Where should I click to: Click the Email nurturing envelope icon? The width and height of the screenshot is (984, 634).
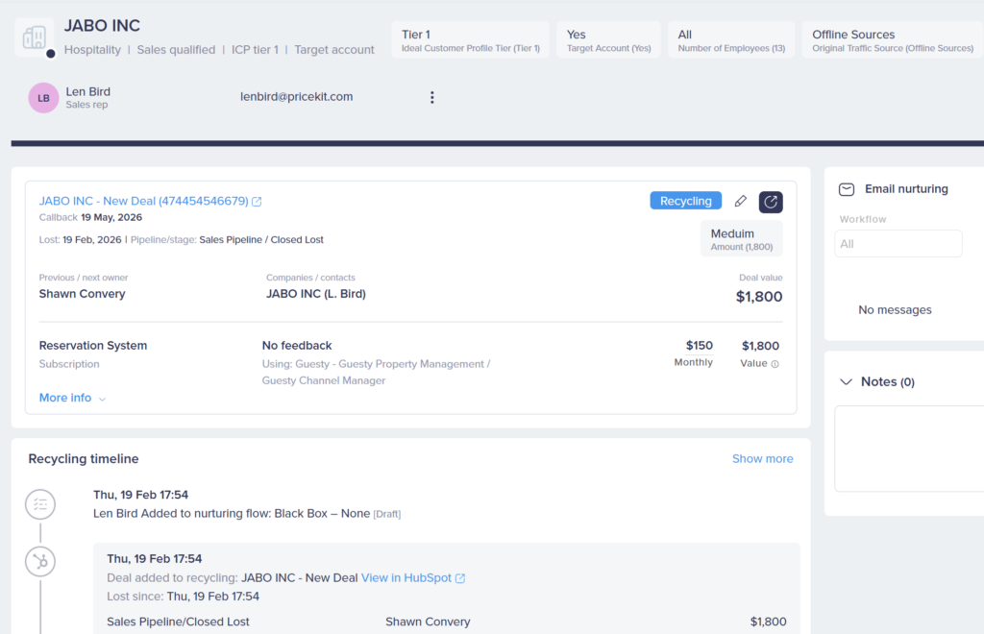coord(847,189)
